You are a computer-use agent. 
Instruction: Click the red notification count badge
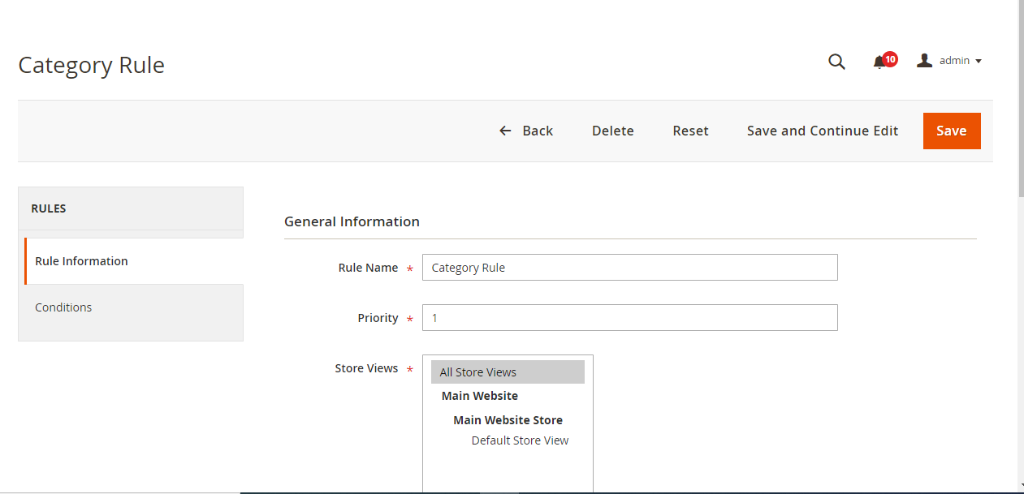point(890,59)
